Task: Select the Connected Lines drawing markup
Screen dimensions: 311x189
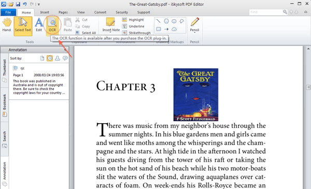Action: pyautogui.click(x=182, y=21)
